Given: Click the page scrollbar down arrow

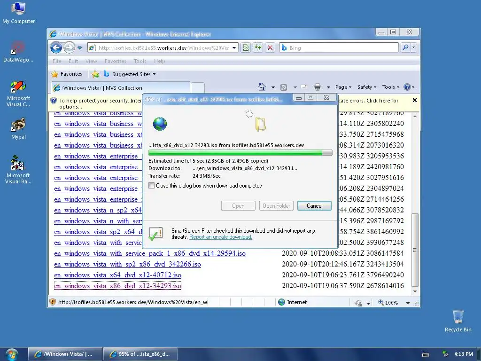Looking at the screenshot, I should coord(415,291).
